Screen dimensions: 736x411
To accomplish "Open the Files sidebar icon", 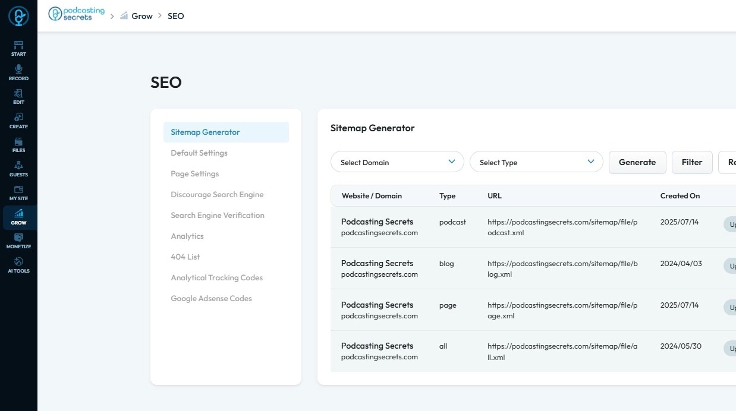I will (x=18, y=145).
